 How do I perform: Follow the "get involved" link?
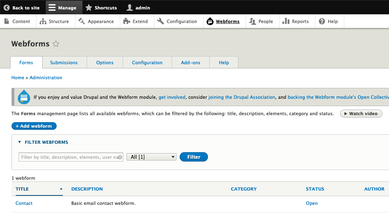(172, 97)
